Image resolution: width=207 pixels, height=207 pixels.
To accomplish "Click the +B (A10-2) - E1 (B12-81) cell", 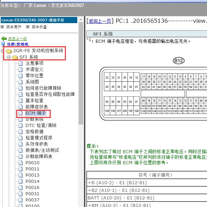I will tap(147, 183).
